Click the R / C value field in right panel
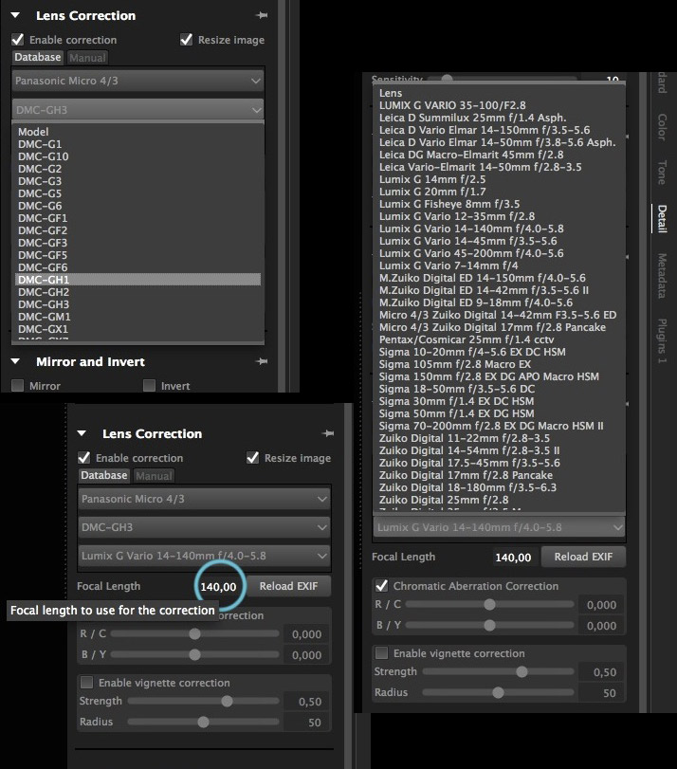 tap(601, 605)
